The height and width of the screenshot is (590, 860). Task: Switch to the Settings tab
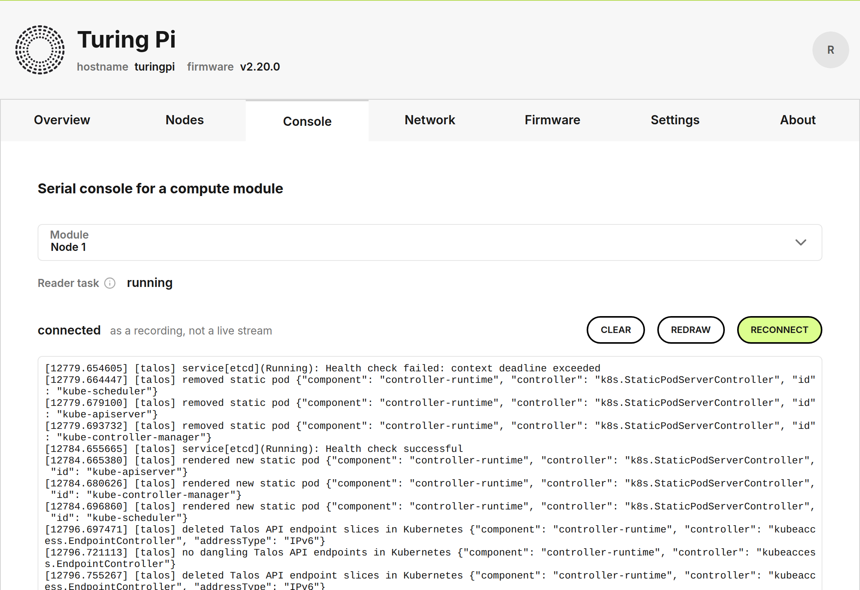[675, 120]
